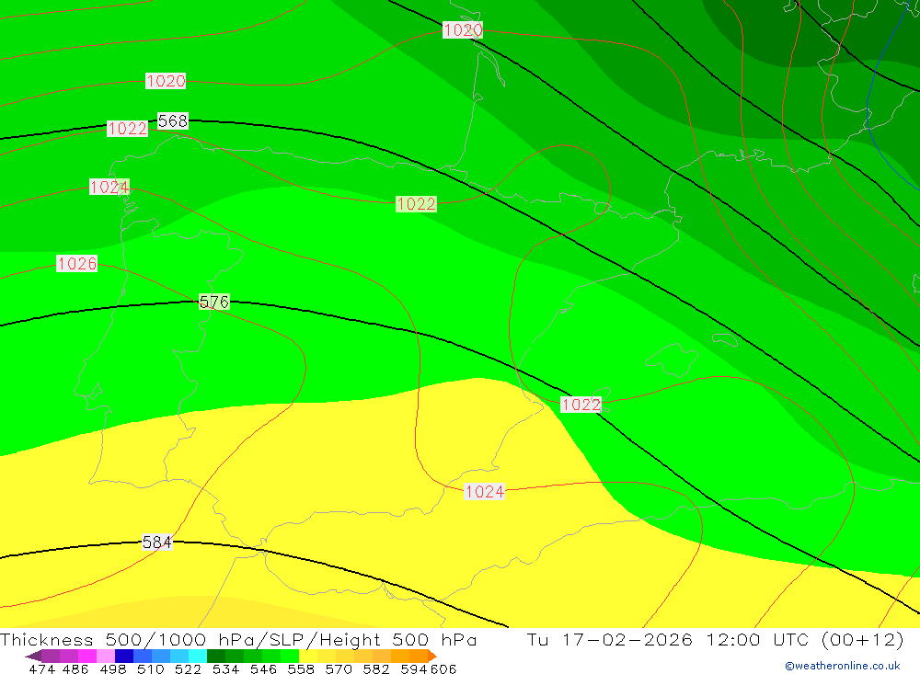Click the forecast date 'Tu 17-02-2026 12:00 UTC'
The height and width of the screenshot is (674, 920).
point(668,639)
